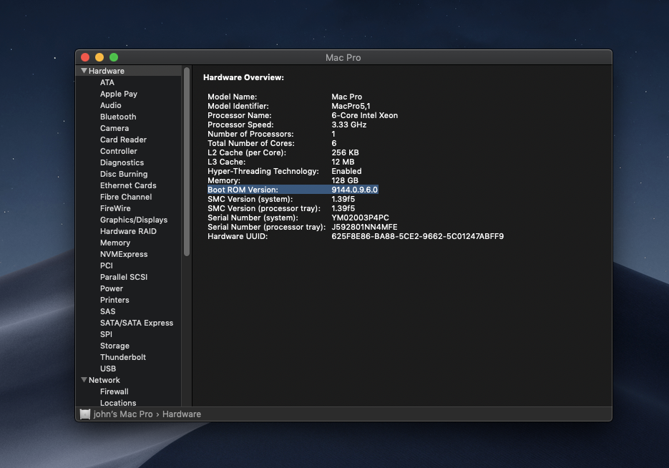Click the highlighted Boot ROM Version label
This screenshot has width=669, height=468.
coord(243,190)
